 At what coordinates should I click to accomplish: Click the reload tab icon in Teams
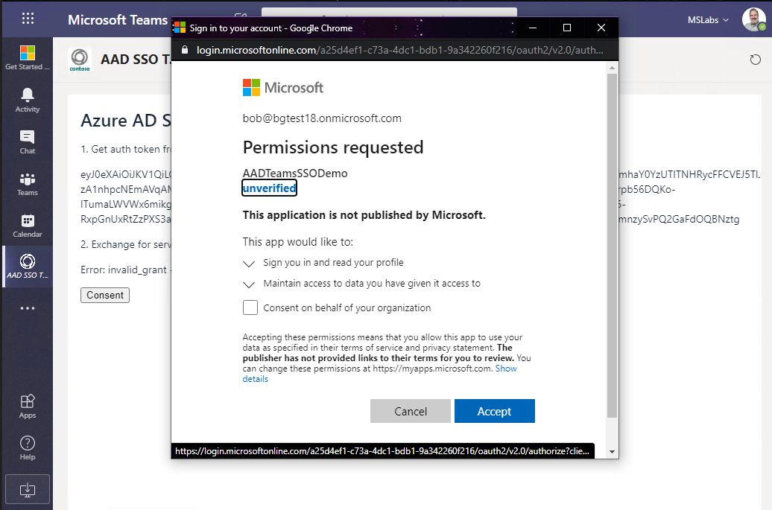coord(756,60)
